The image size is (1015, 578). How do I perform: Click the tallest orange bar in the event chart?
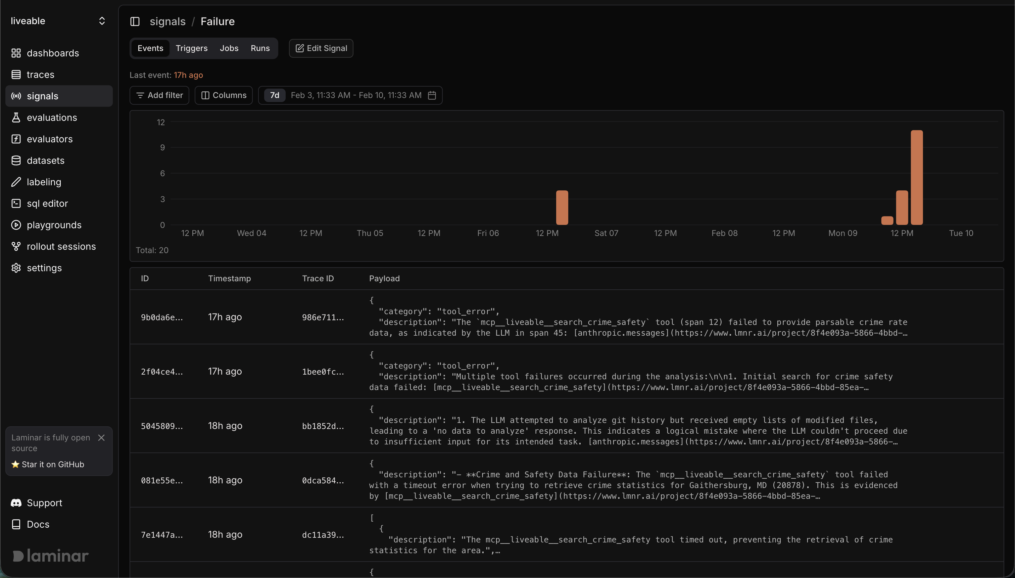[916, 178]
